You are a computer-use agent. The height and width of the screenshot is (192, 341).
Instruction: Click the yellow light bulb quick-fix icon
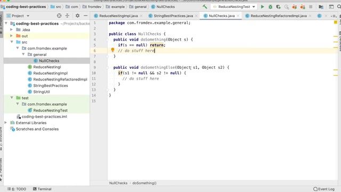[x=112, y=50]
